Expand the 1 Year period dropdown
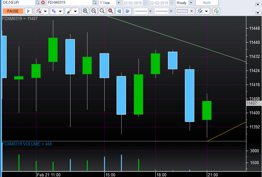 pyautogui.click(x=118, y=3)
